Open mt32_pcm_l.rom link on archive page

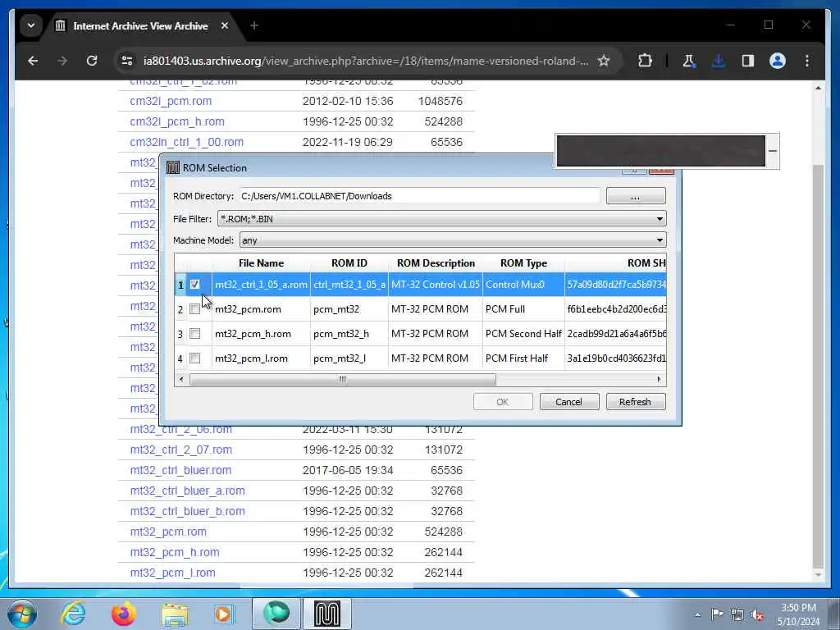tap(172, 573)
